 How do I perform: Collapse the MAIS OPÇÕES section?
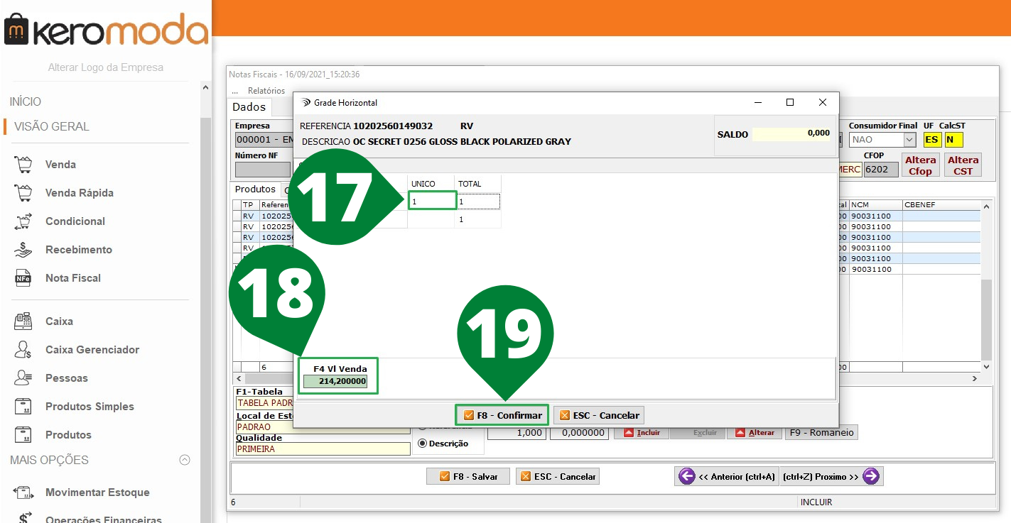185,460
